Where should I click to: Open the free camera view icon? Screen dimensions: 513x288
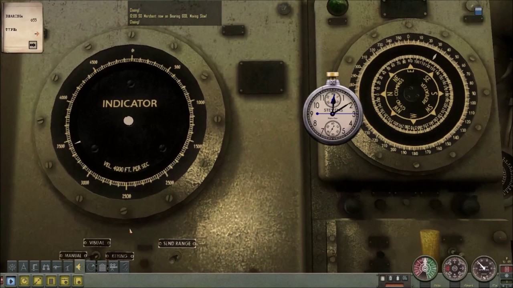113,267
